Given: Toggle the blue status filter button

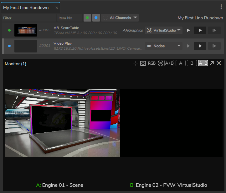Looking at the screenshot, I should tap(96, 18).
